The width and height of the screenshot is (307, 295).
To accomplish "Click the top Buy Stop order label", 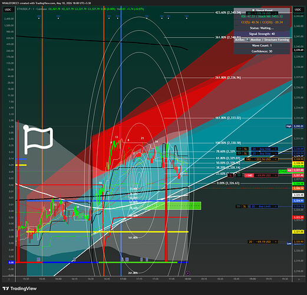I will click(265, 149).
